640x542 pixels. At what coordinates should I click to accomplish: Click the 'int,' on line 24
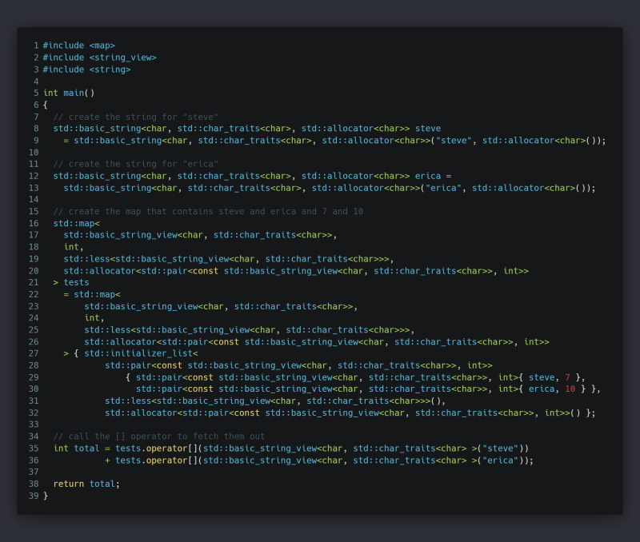click(x=94, y=318)
